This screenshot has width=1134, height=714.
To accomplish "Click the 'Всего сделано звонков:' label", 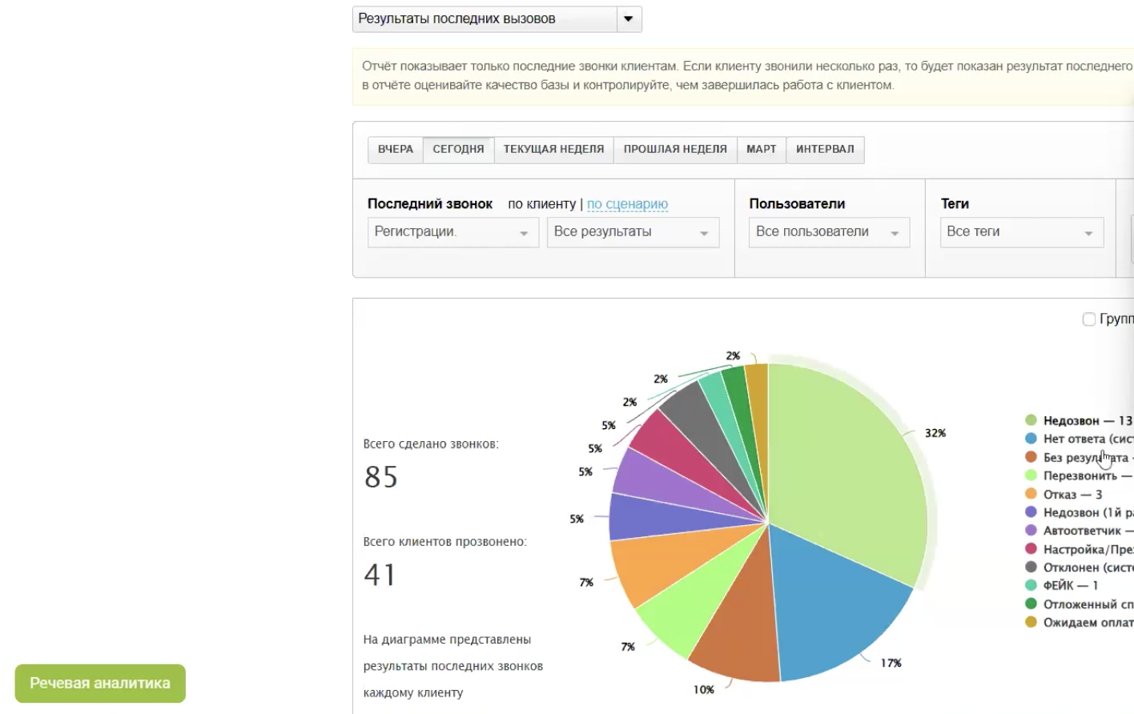I will (x=431, y=444).
